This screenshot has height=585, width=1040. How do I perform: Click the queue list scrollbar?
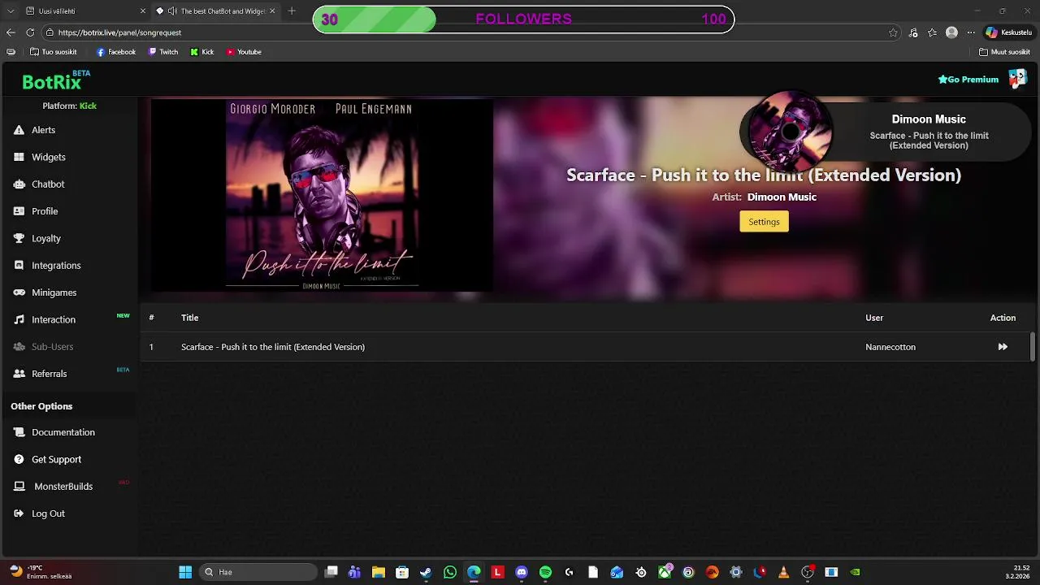[x=1033, y=346]
